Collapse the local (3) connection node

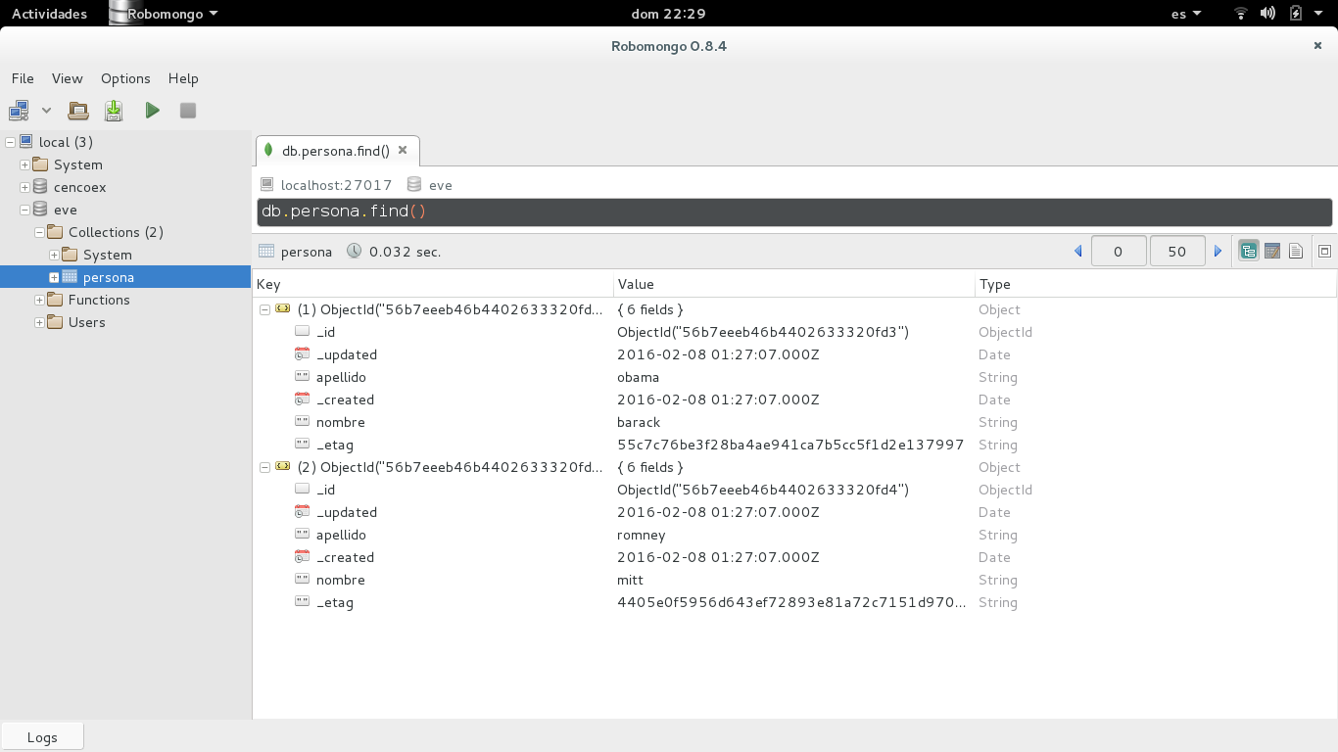coord(10,142)
